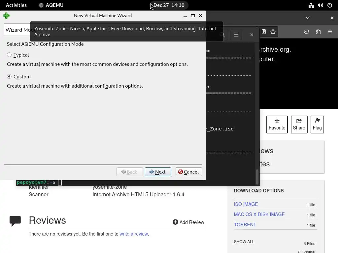Expand the Firefox list all tabs chevron
The height and width of the screenshot is (253, 338).
(308, 18)
